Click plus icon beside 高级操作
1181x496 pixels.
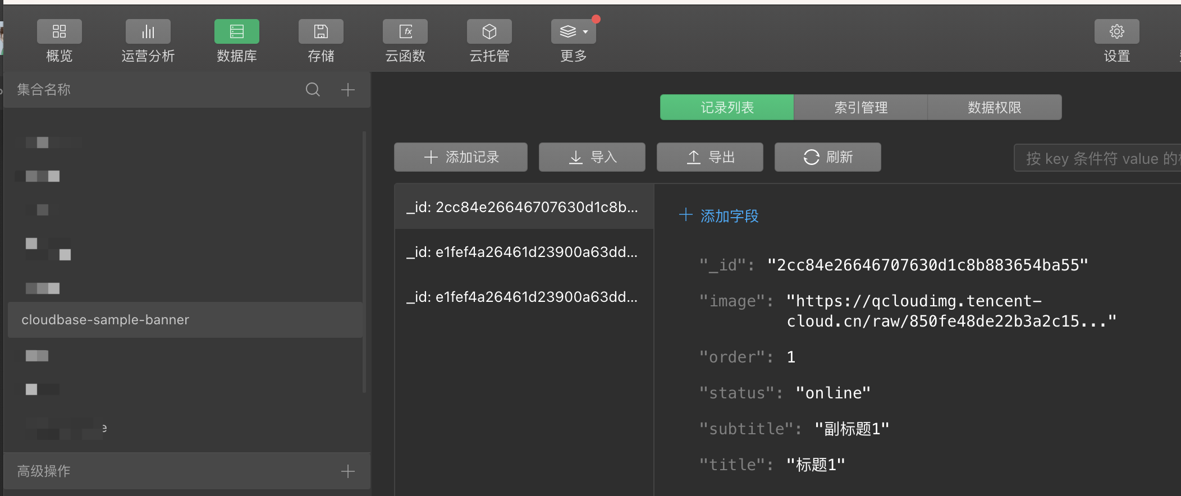(348, 471)
